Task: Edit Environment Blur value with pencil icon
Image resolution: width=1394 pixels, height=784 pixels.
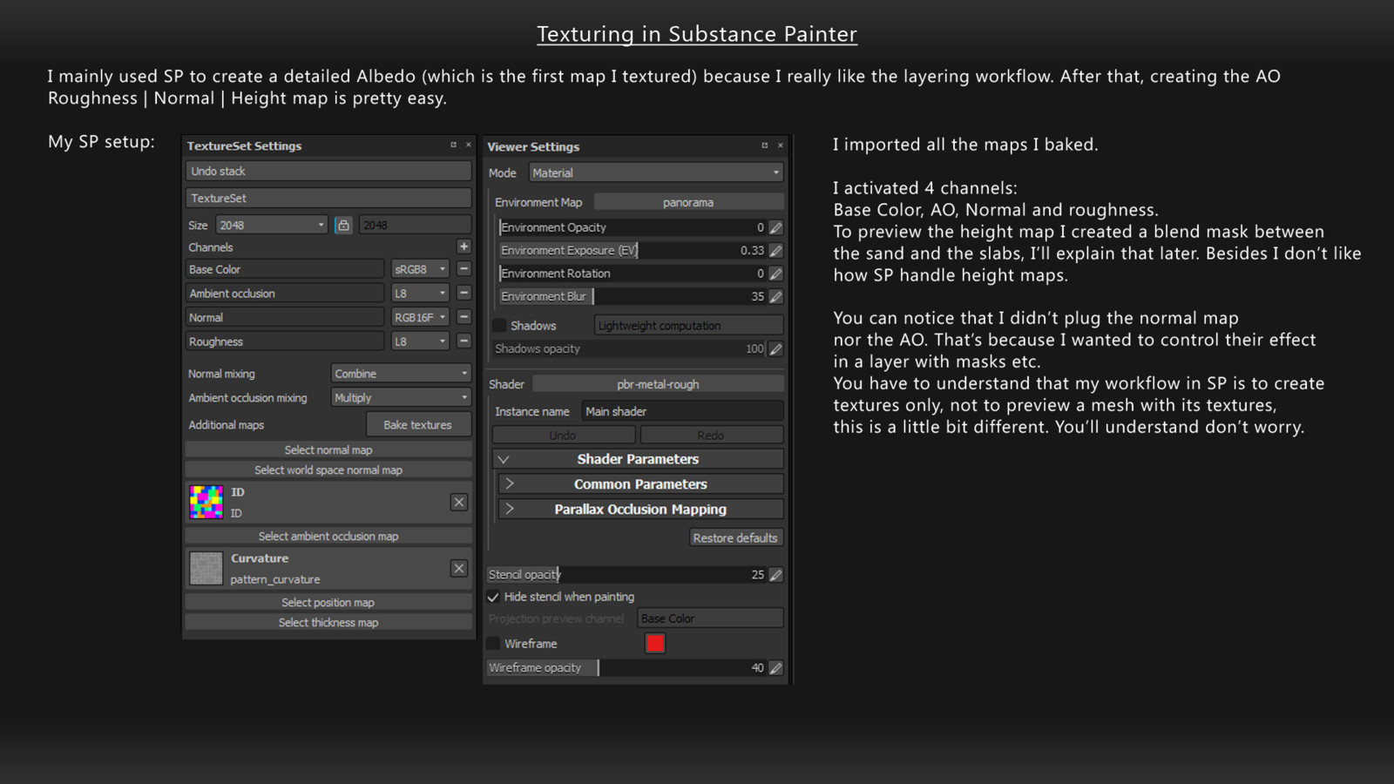Action: (x=775, y=296)
